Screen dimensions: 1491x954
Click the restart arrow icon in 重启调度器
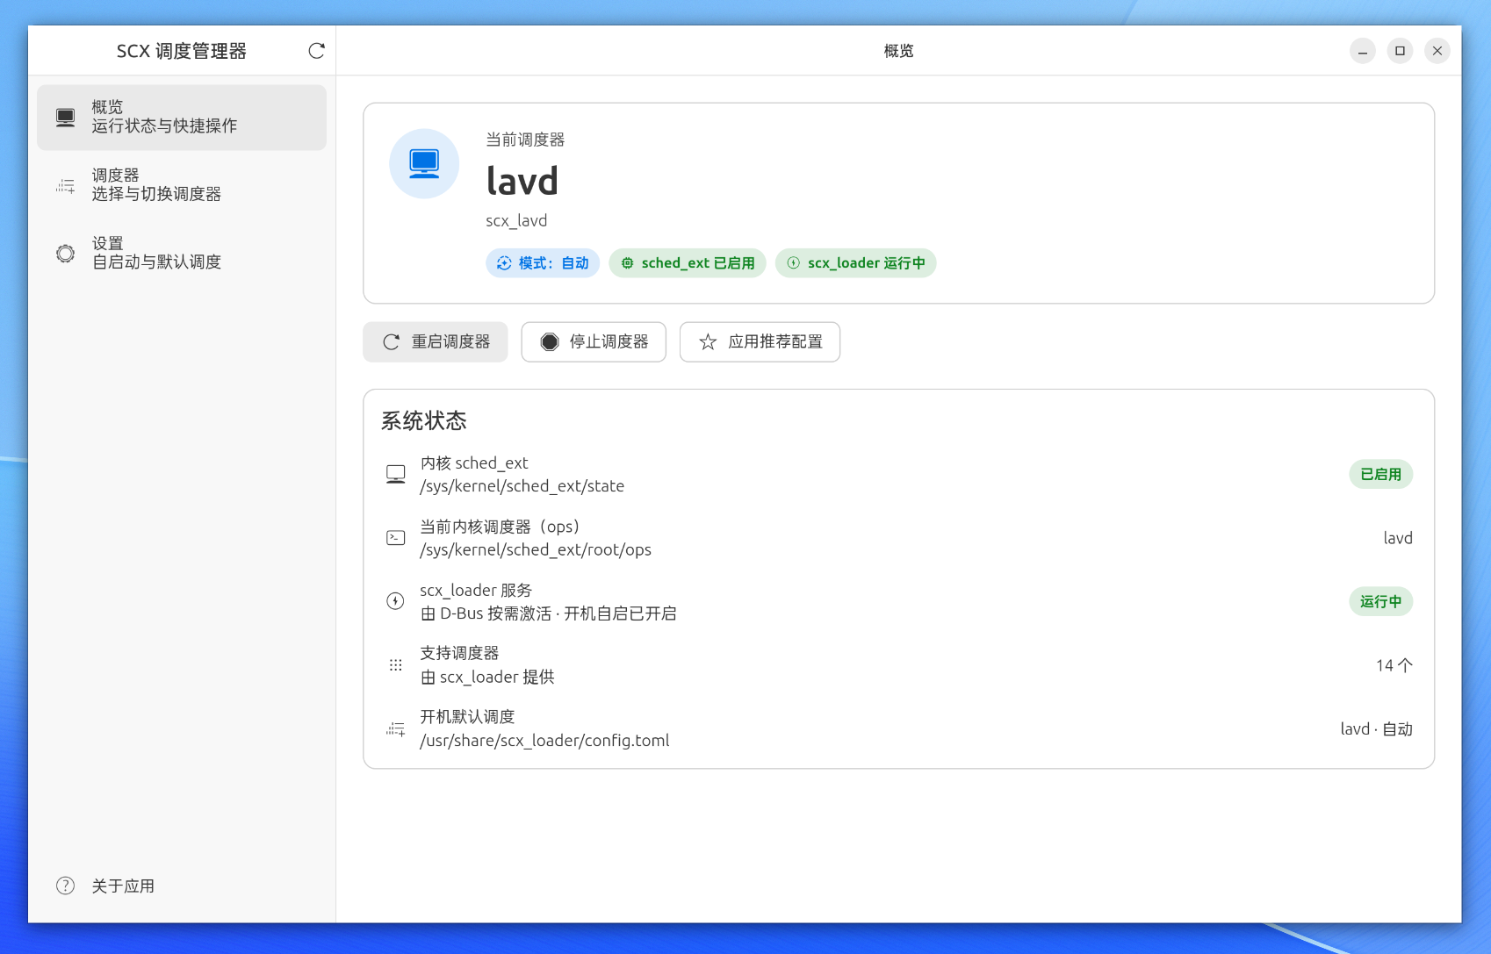click(x=392, y=342)
